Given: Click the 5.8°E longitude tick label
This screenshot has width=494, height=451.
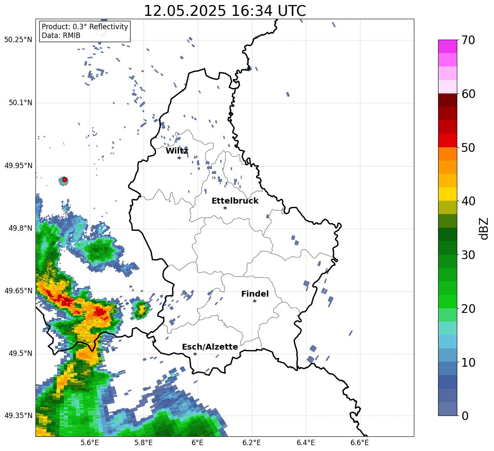Looking at the screenshot, I should pyautogui.click(x=144, y=443).
